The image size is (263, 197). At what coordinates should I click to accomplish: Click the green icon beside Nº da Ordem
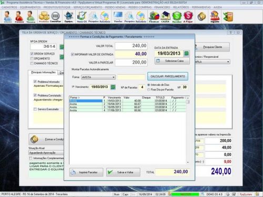[x=62, y=47]
